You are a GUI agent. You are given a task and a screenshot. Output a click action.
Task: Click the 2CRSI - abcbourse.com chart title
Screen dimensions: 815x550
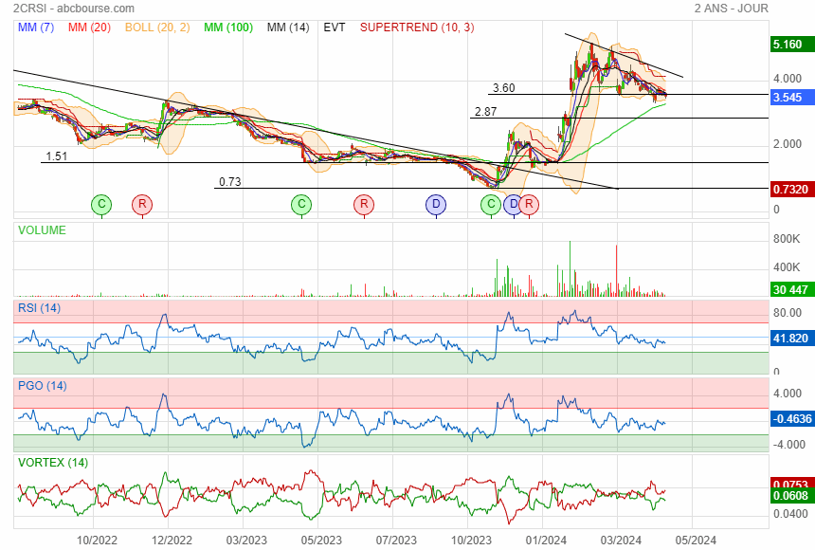74,9
